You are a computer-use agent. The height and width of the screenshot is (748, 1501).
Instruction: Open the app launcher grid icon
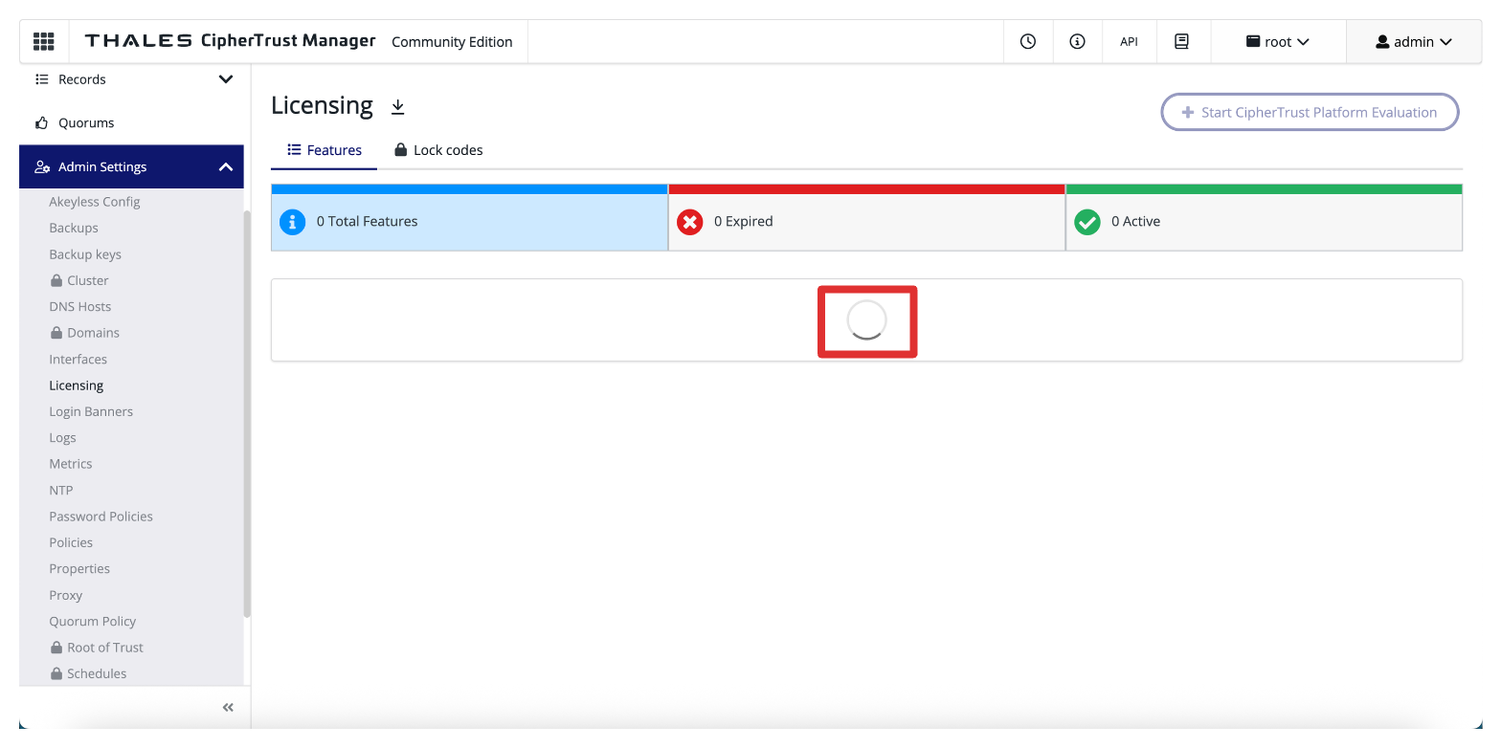[44, 42]
